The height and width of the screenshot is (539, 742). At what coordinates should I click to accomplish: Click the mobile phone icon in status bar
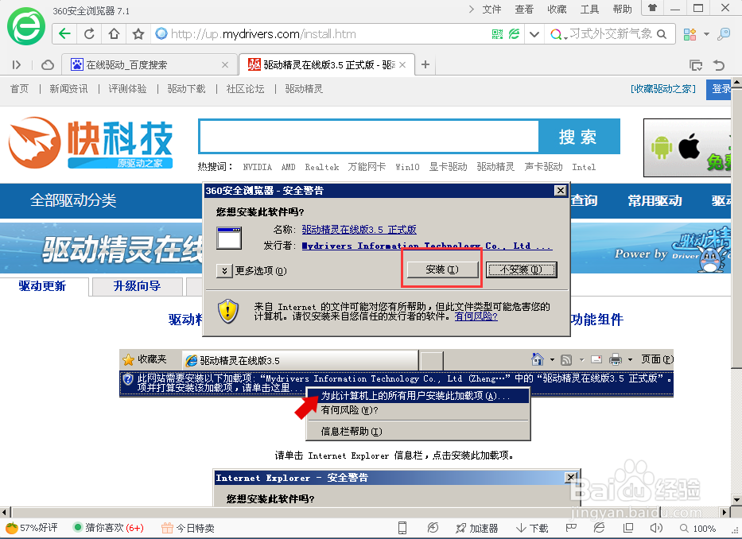(402, 528)
